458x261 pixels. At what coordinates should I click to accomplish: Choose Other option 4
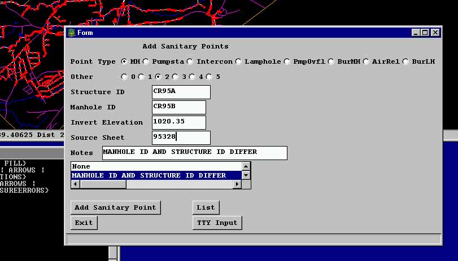point(192,77)
